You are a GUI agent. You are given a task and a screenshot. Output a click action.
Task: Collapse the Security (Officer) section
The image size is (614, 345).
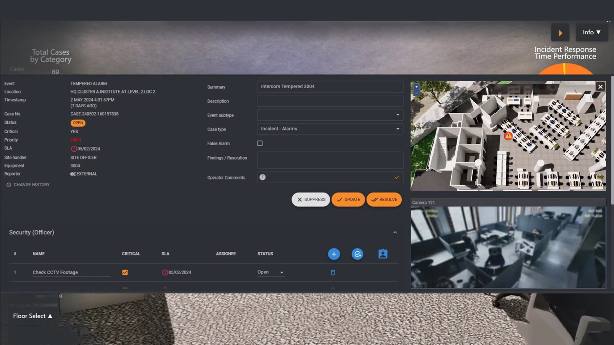[395, 233]
